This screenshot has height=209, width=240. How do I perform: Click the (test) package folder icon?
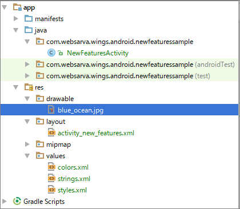[40, 76]
